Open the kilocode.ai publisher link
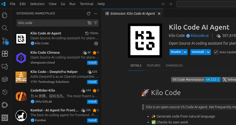 200,36
